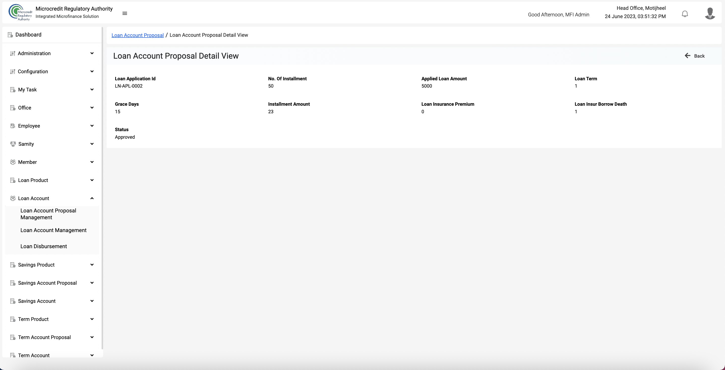The width and height of the screenshot is (725, 370).
Task: Expand the My Task chevron
Action: tap(92, 90)
